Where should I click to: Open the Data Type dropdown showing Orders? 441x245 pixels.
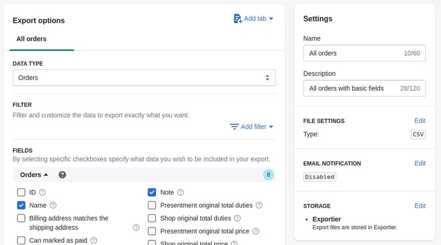tap(144, 77)
